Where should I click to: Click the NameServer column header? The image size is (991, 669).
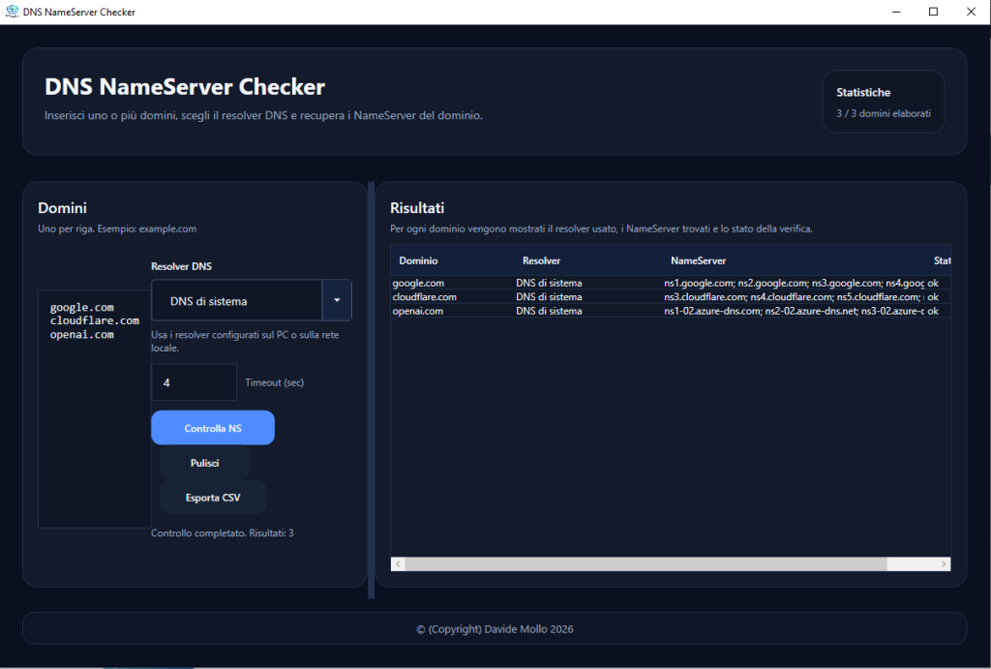point(698,260)
